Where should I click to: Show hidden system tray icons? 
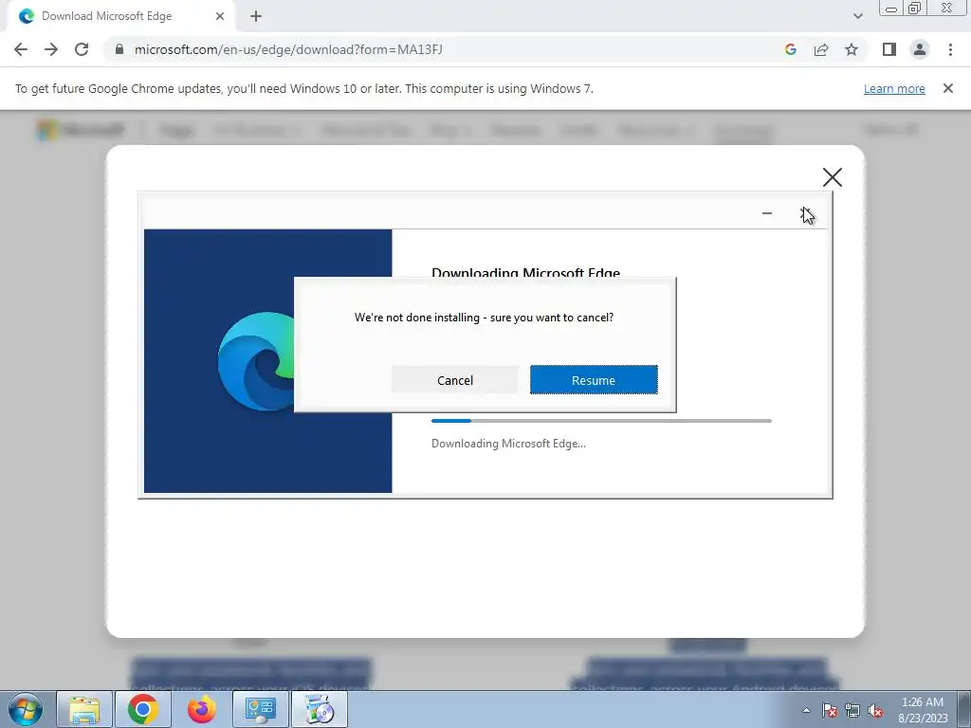tap(806, 710)
